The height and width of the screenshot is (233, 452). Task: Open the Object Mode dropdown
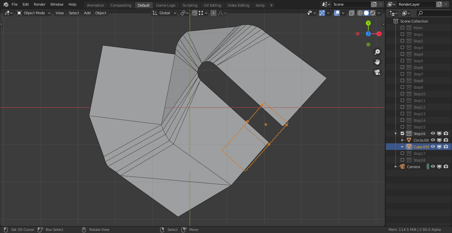click(34, 13)
